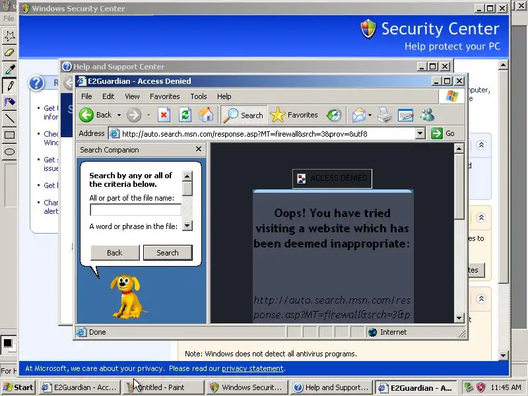Open the File menu in Internet Explorer
The width and height of the screenshot is (528, 396).
(86, 96)
